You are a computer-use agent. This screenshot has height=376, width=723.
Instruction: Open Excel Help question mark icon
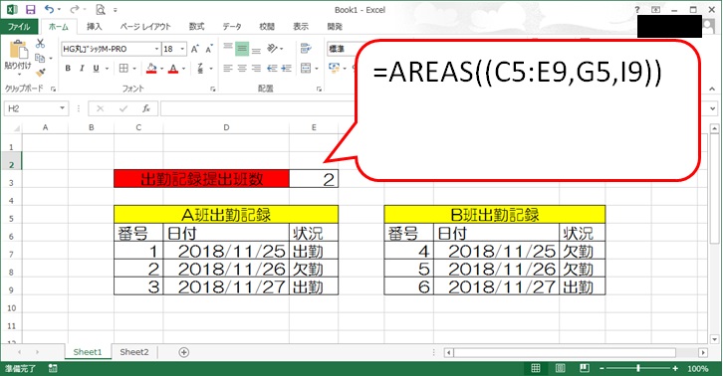click(x=637, y=10)
